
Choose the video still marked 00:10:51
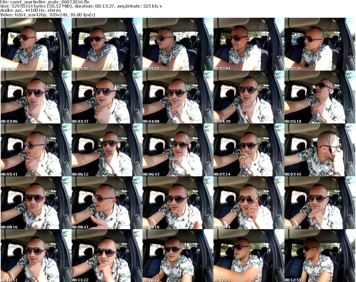point(36,256)
